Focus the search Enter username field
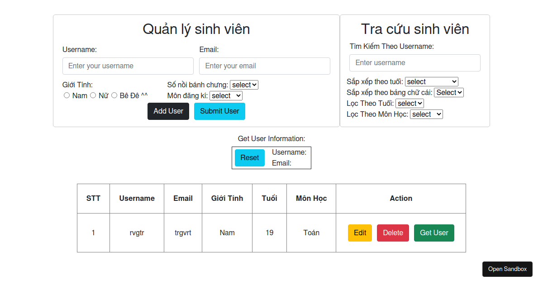The width and height of the screenshot is (543, 285). pos(415,63)
